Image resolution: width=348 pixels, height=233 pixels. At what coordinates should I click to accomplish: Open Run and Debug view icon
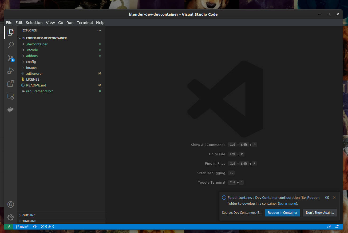tap(11, 71)
